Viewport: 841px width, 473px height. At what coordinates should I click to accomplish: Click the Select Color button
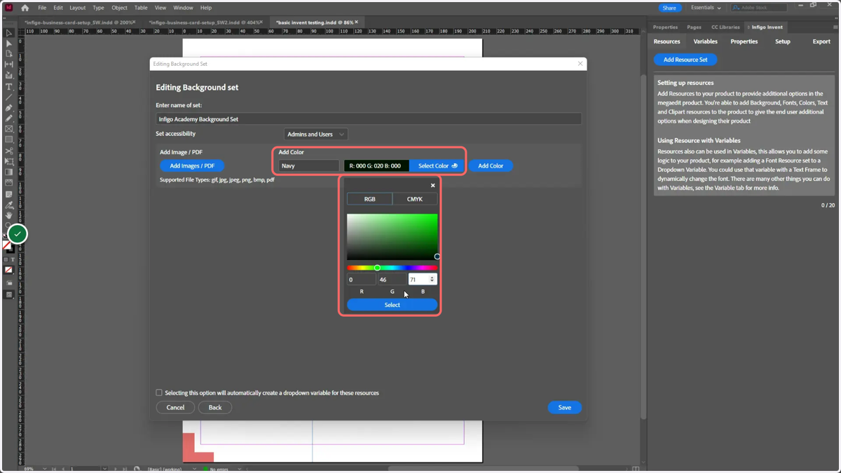[x=437, y=166]
